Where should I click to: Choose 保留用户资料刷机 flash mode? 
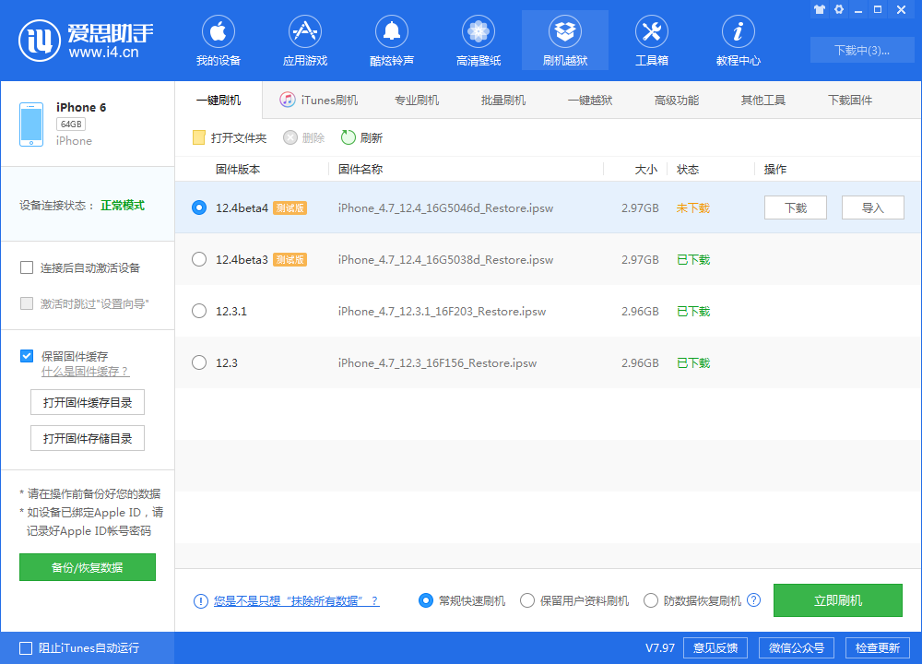(x=526, y=599)
